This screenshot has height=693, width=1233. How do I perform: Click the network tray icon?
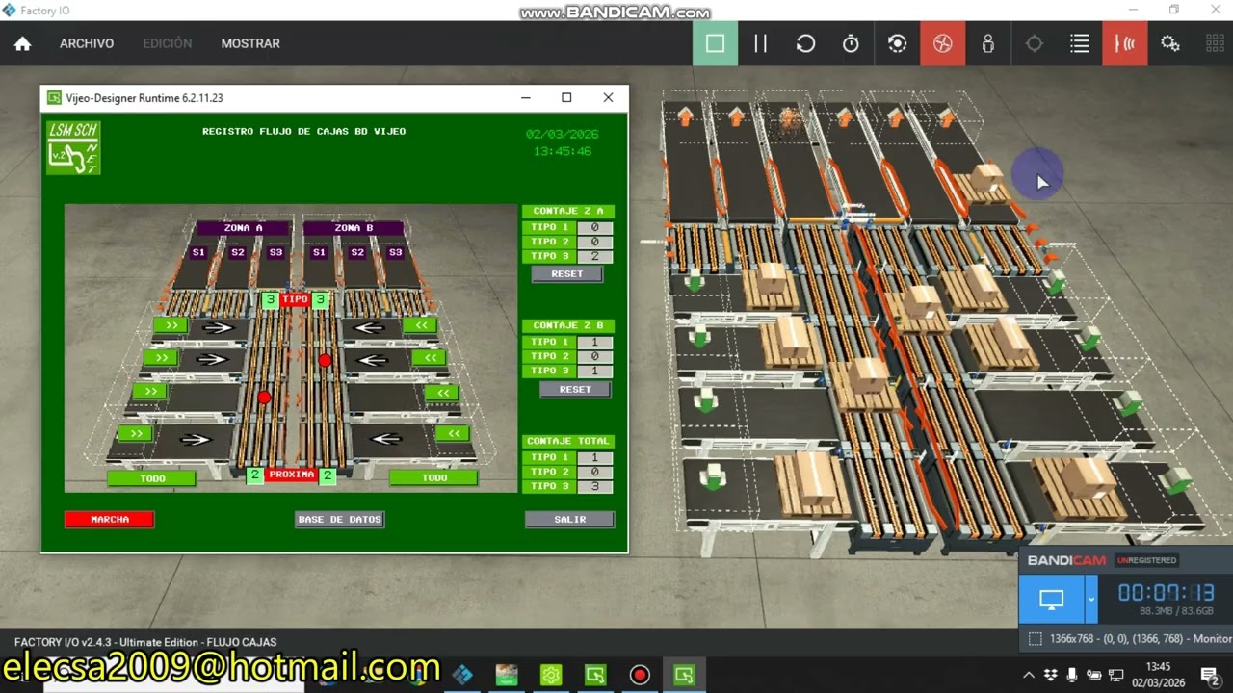pyautogui.click(x=1115, y=675)
